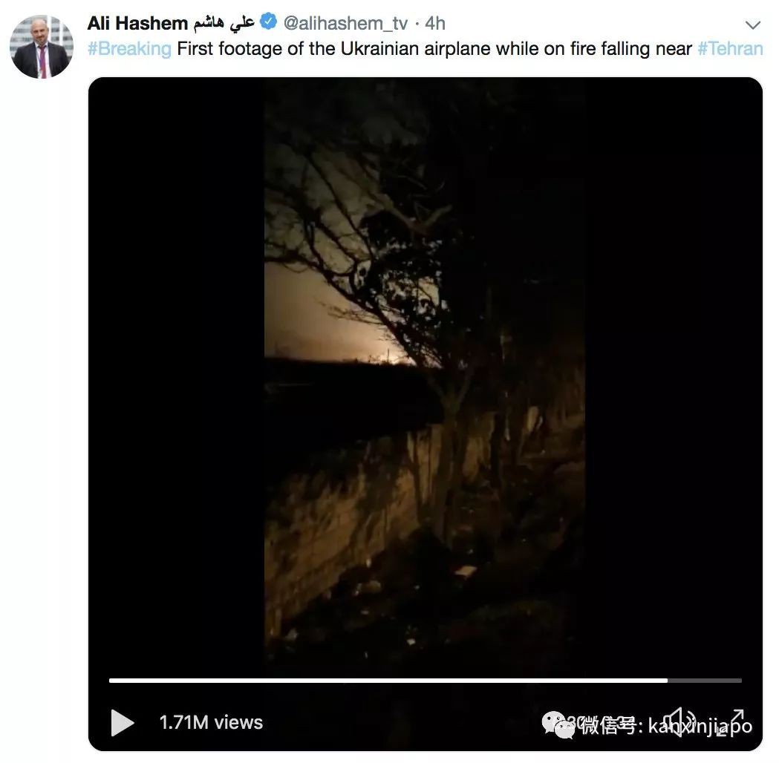Jump to the unplayed end of progress bar

pyautogui.click(x=705, y=680)
